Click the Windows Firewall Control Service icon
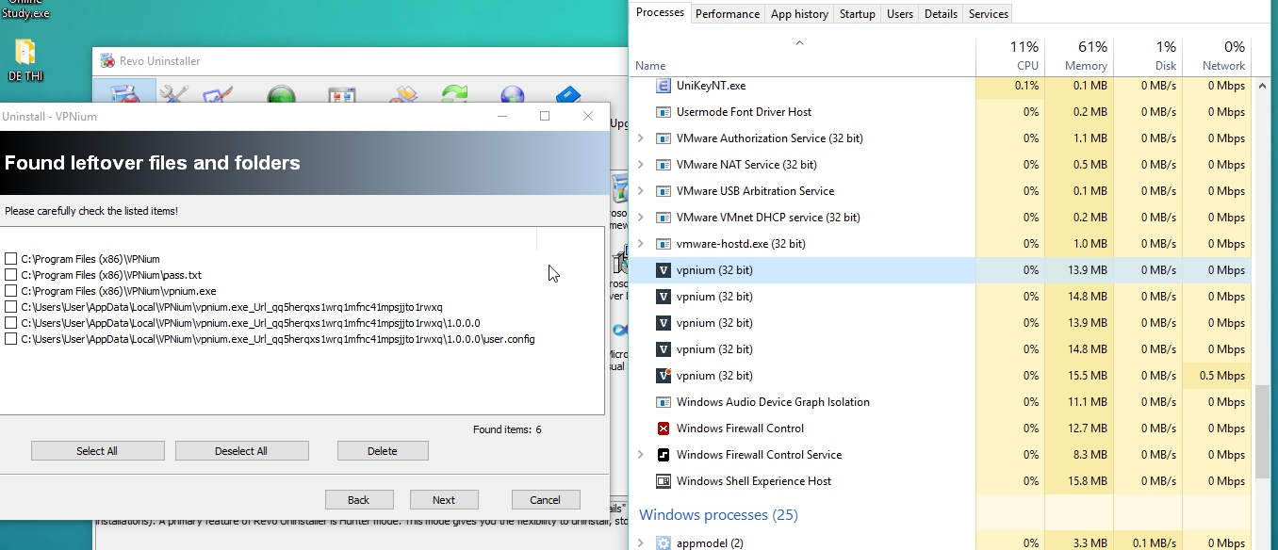This screenshot has height=550, width=1278. (x=663, y=455)
